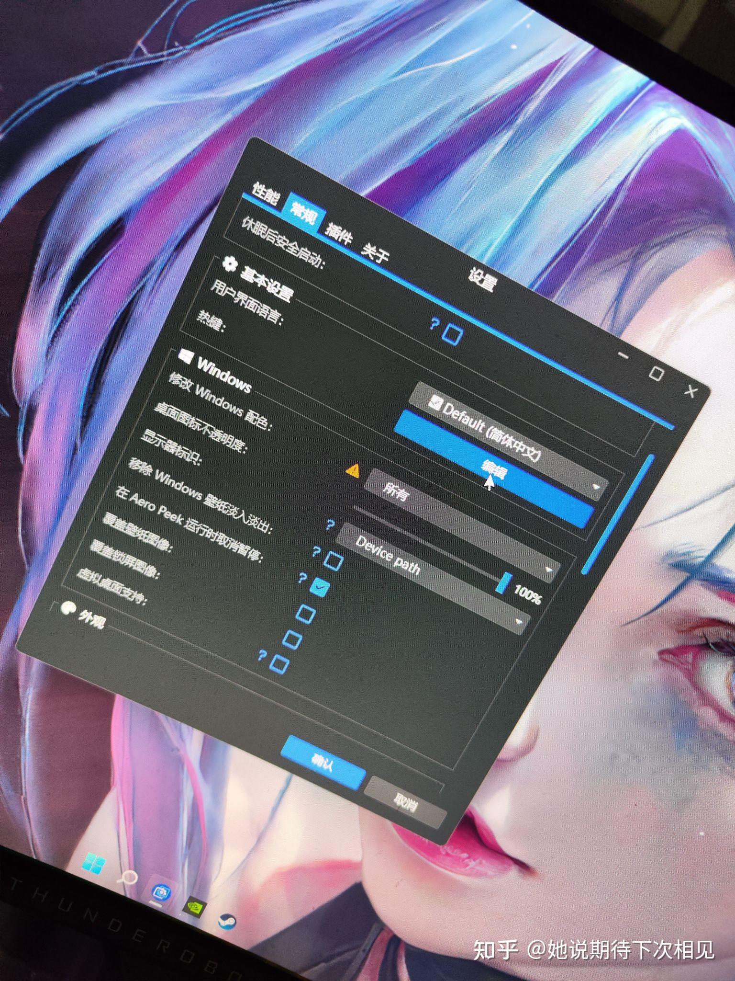Image resolution: width=735 pixels, height=981 pixels.
Task: Close the 设置 window
Action: [690, 391]
